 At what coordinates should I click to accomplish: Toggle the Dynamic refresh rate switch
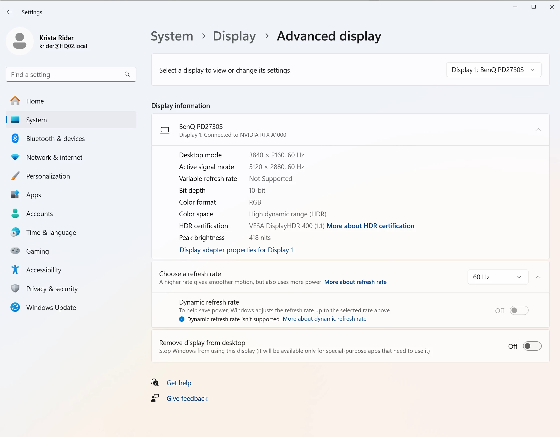519,310
